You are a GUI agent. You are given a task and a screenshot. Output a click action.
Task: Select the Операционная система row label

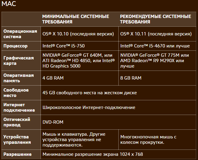click(20, 34)
